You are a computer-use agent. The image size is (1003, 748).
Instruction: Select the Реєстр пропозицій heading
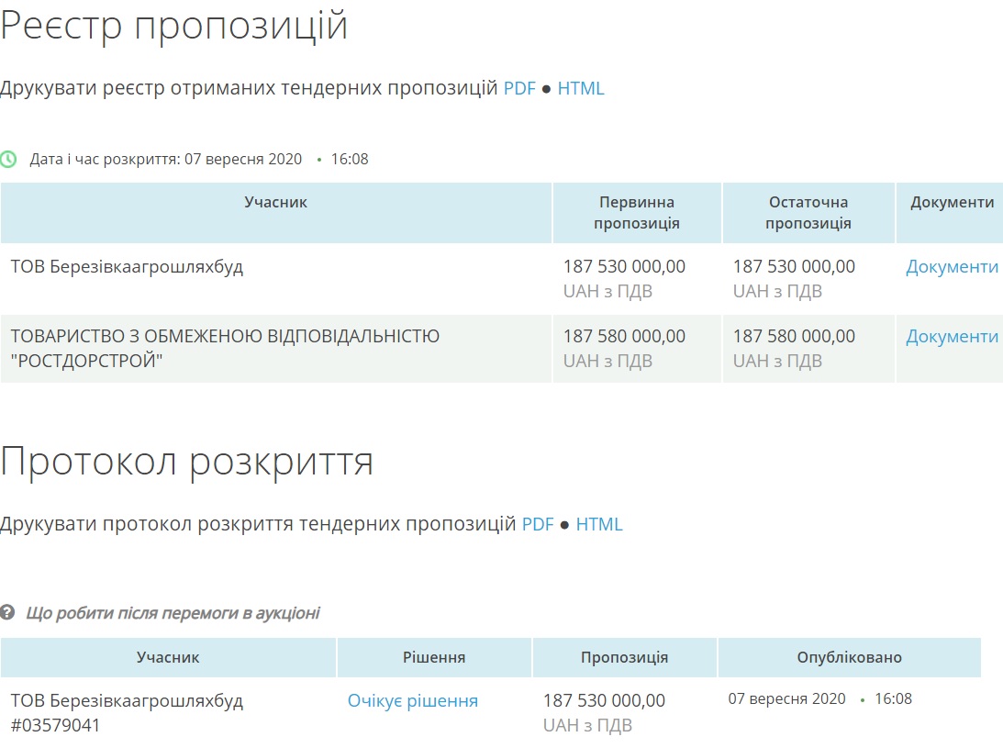click(x=174, y=27)
